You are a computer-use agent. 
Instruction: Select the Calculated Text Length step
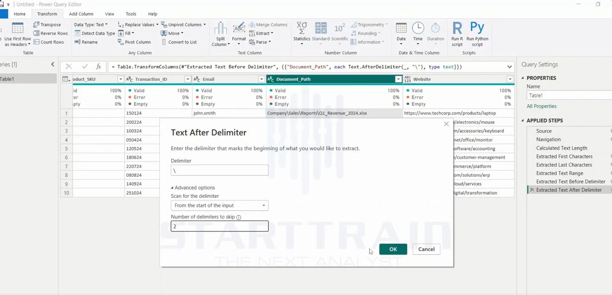point(561,148)
